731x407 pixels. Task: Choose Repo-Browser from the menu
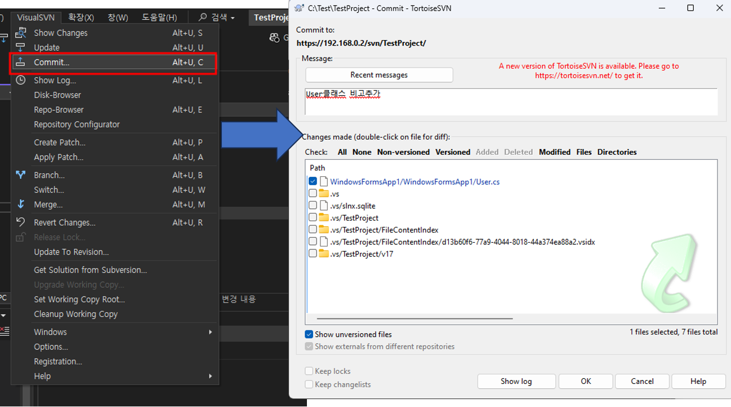[114, 110]
